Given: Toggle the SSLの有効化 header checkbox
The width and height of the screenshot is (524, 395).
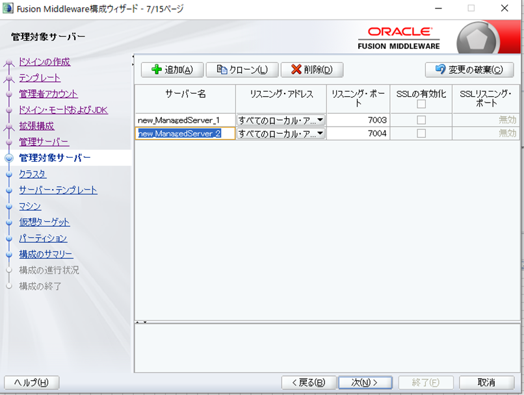Looking at the screenshot, I should coord(421,104).
